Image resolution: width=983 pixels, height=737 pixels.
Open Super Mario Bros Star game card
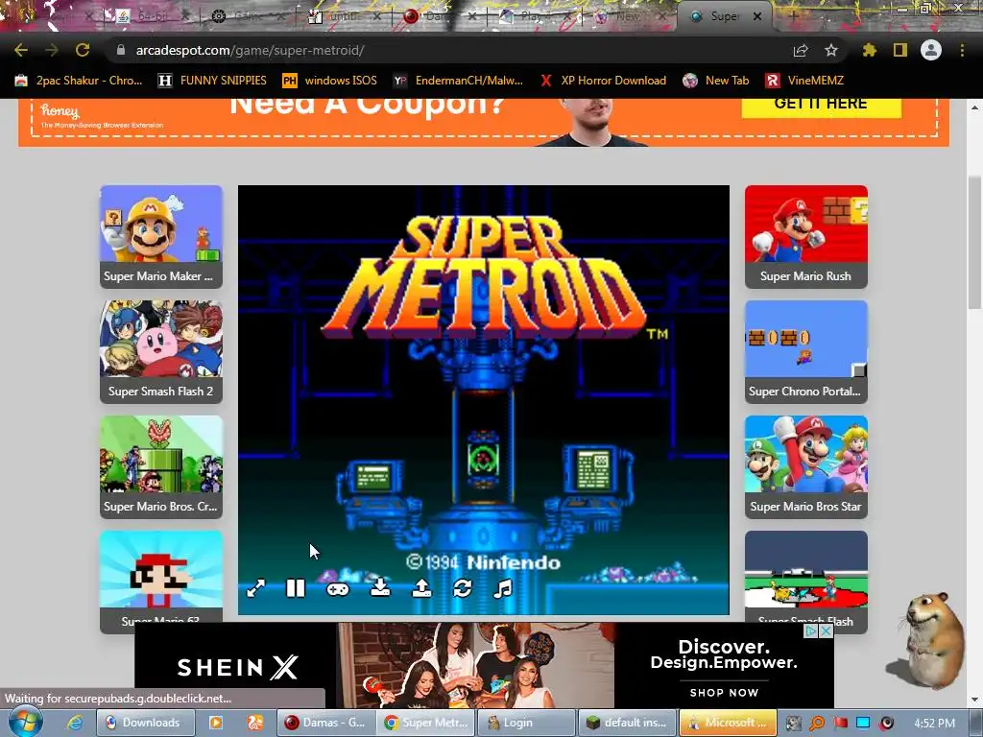point(806,467)
